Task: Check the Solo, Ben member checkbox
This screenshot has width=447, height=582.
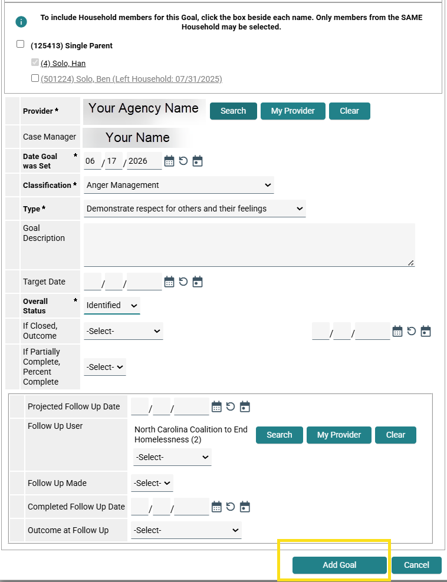Action: (x=35, y=78)
